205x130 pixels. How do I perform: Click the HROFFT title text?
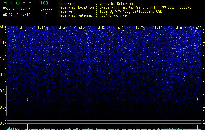(x=20, y=3)
